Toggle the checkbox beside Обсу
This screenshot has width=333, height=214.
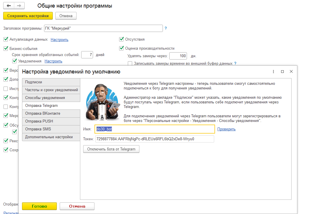pos(6,125)
